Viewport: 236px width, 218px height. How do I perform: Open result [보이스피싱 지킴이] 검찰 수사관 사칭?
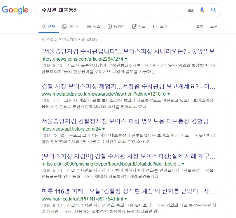point(128,156)
